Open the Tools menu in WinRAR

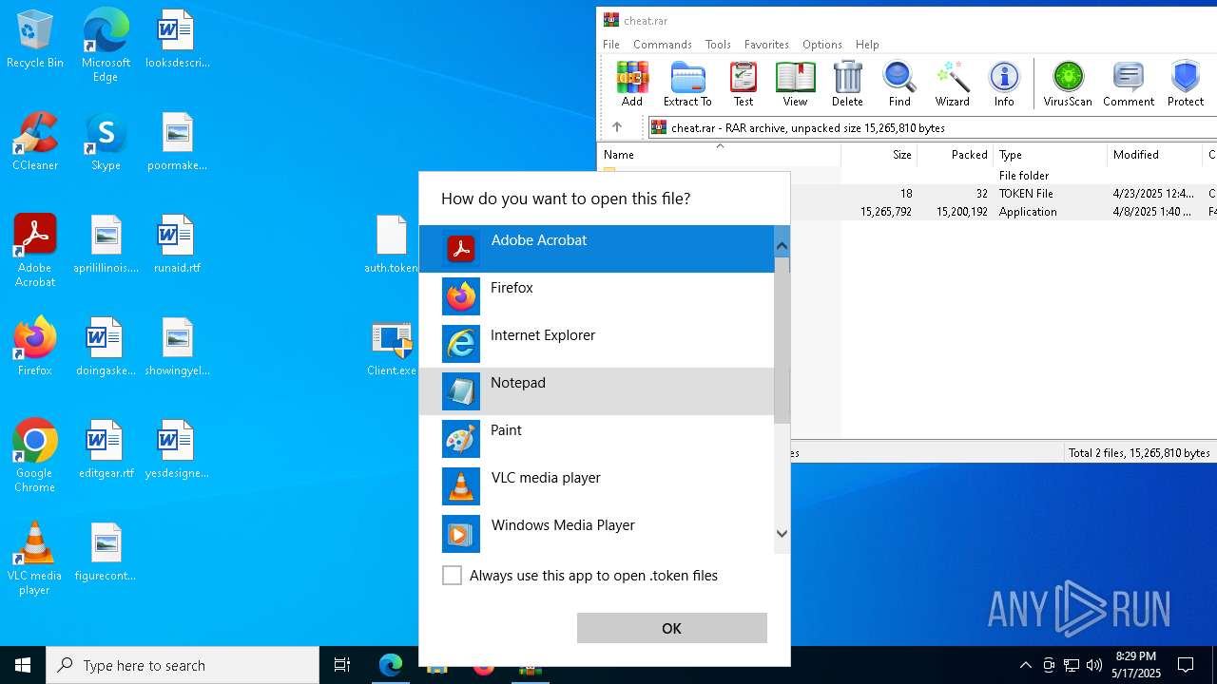pos(718,45)
